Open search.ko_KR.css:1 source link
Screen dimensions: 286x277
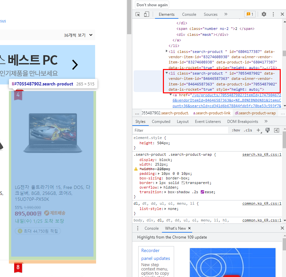pos(262,155)
